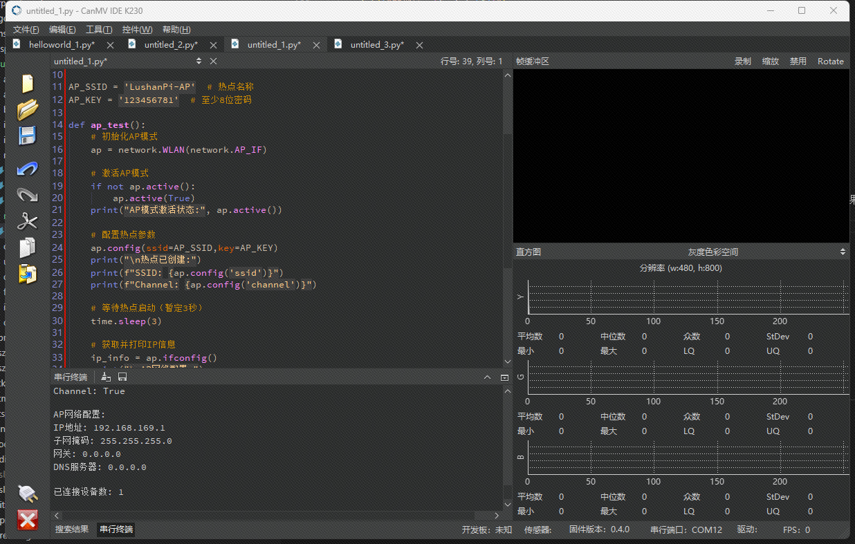Click the Python file icon on untitled_2.py tab
855x544 pixels.
click(x=133, y=44)
